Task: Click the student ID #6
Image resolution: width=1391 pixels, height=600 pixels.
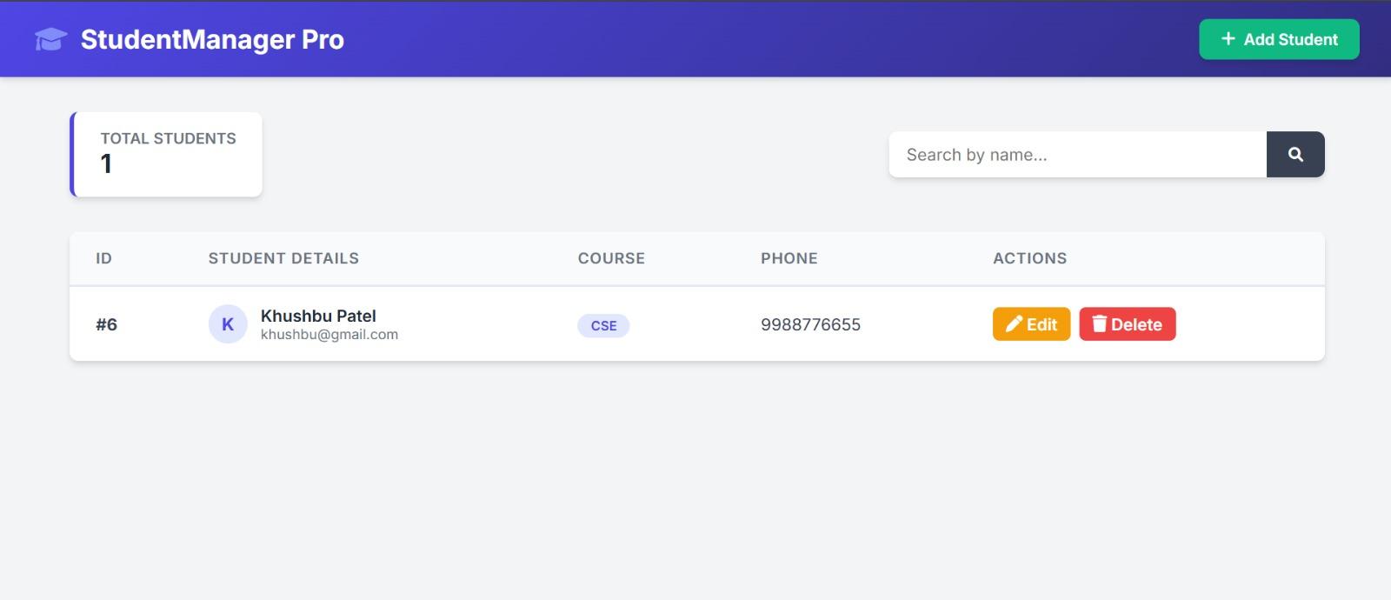Action: pyautogui.click(x=106, y=324)
